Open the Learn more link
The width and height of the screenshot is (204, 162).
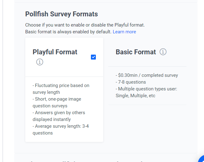coord(124,32)
